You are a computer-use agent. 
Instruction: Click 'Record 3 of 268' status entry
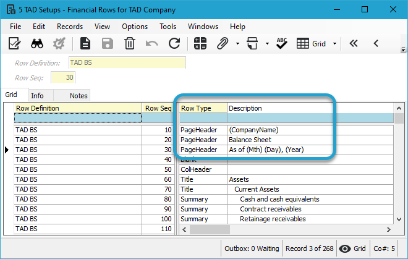coord(309,248)
